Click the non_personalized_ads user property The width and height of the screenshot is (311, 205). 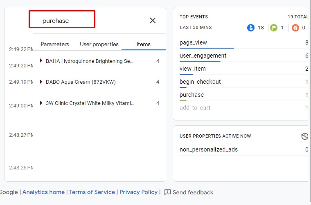point(208,149)
